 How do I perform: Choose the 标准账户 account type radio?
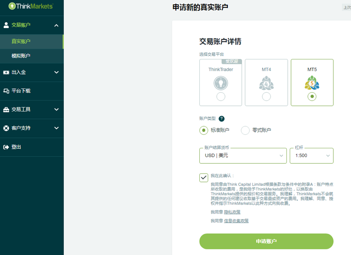(204, 130)
